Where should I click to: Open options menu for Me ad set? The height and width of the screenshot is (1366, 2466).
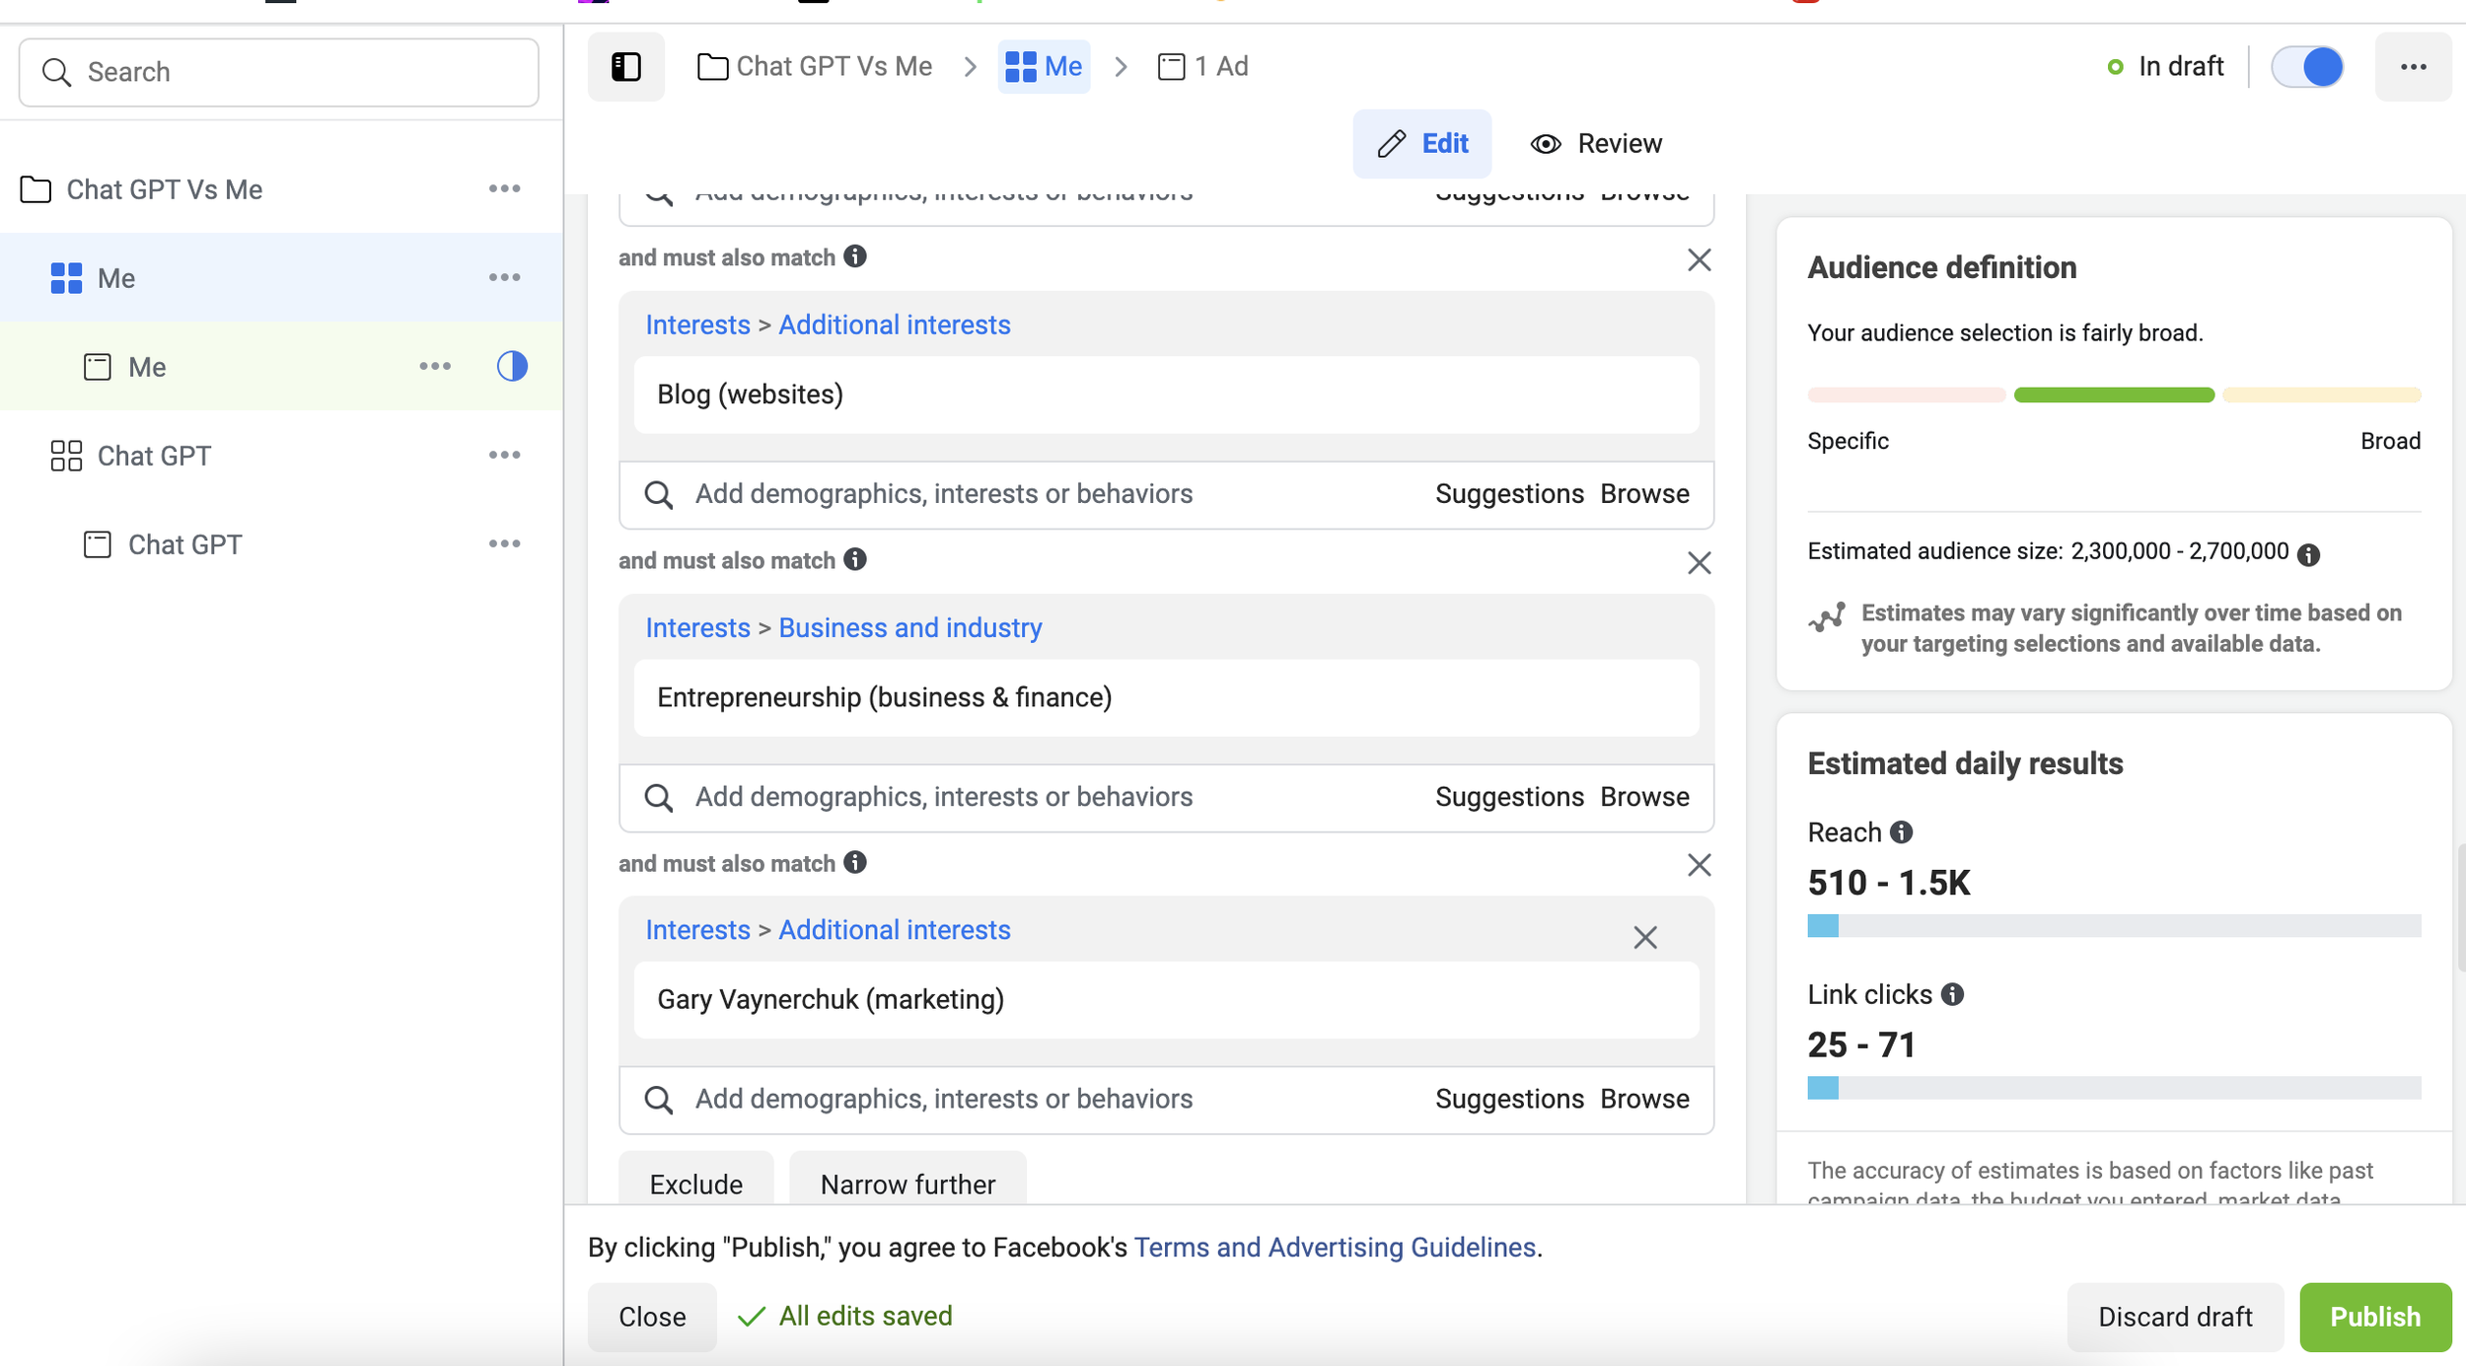pos(504,277)
